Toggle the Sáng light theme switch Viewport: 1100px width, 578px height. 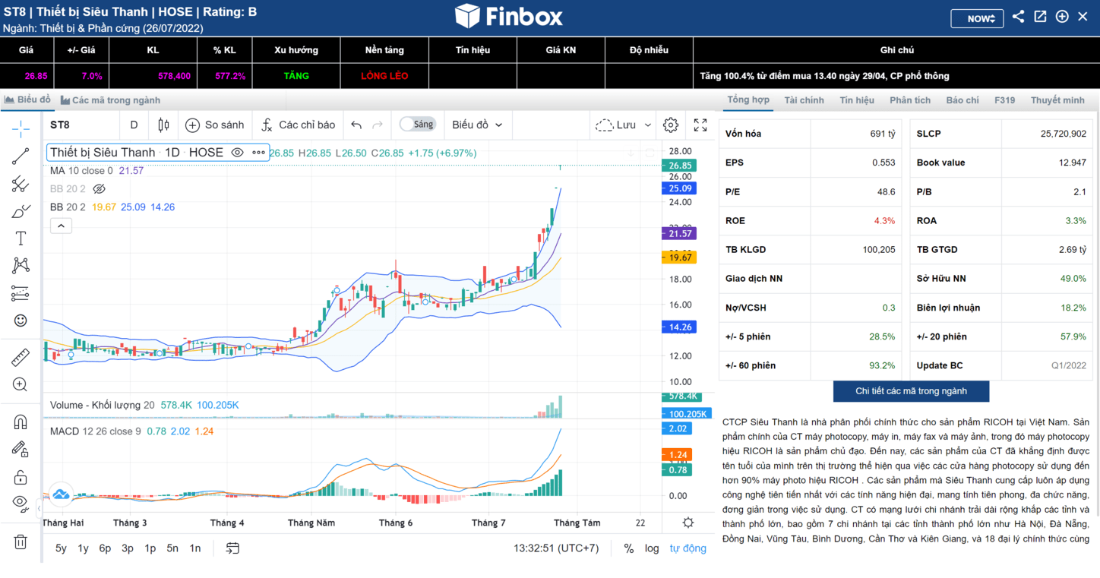click(418, 125)
